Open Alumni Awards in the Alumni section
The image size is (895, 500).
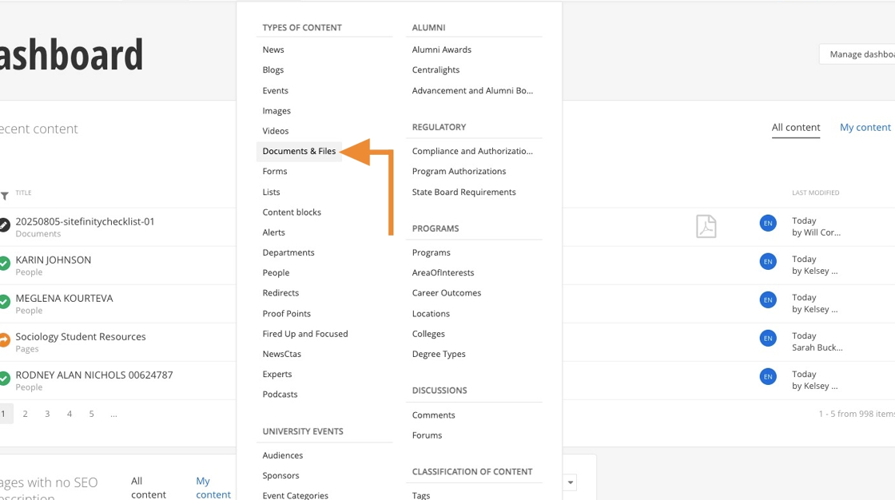tap(442, 50)
